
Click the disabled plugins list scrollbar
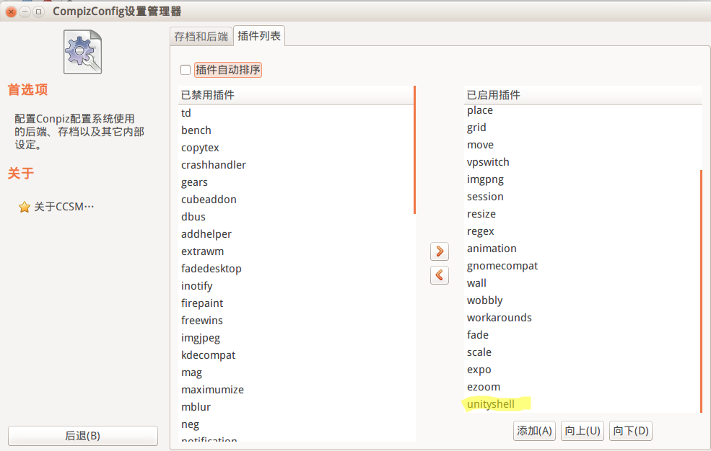(x=414, y=150)
